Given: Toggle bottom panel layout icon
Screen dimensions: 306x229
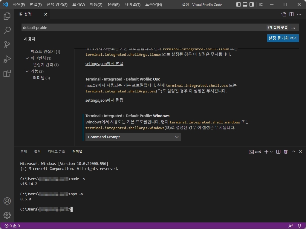Looking at the screenshot, I should coord(245,4).
